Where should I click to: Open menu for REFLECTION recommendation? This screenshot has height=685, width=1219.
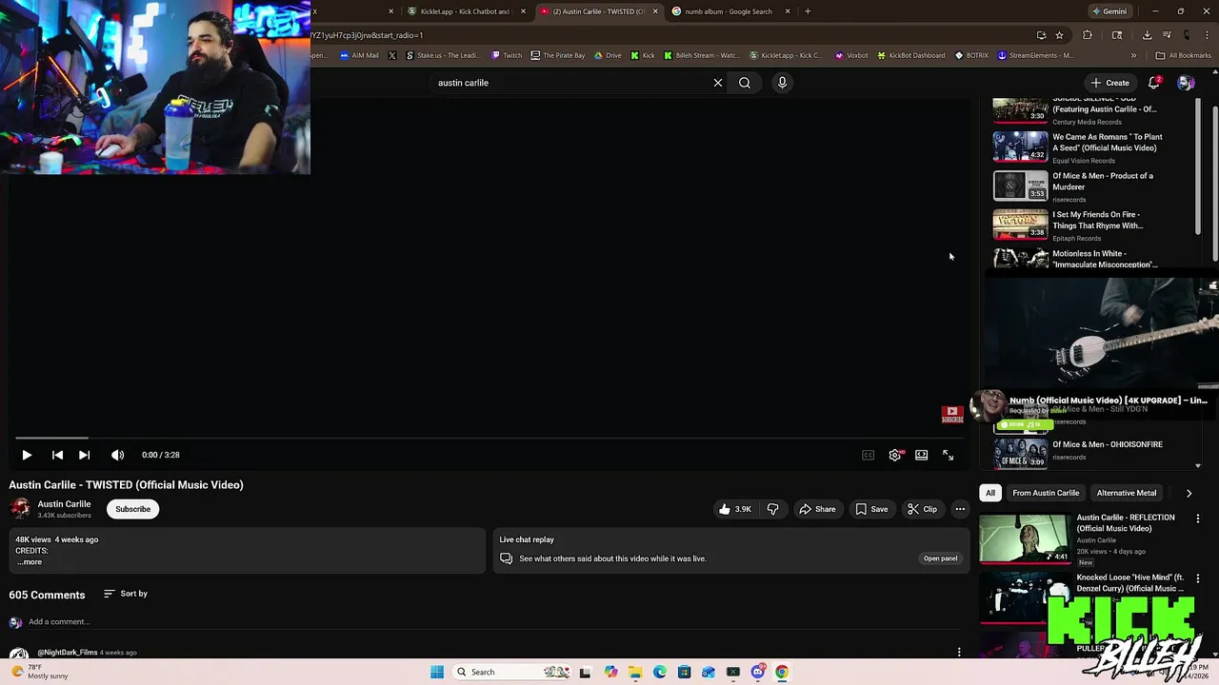pos(1198,519)
